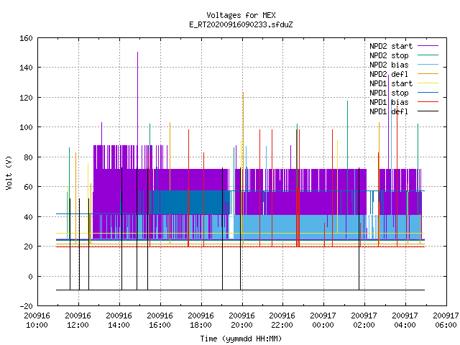Click the 'NPD2 start' legend label
The height and width of the screenshot is (345, 460).
(391, 46)
